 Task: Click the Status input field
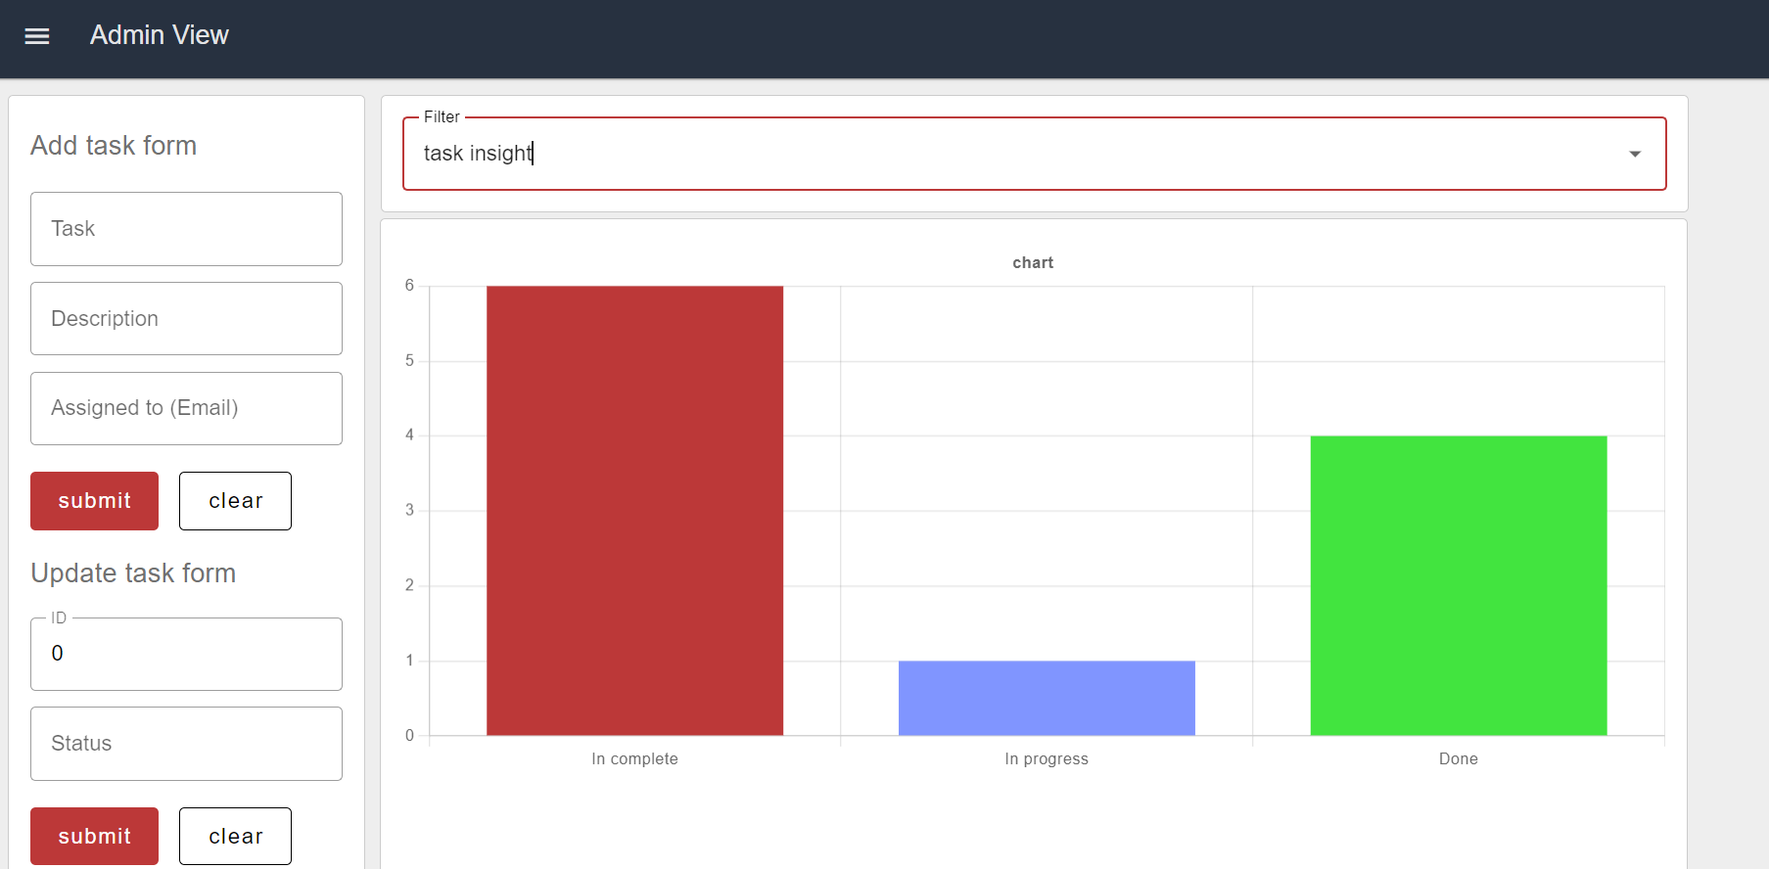[186, 744]
